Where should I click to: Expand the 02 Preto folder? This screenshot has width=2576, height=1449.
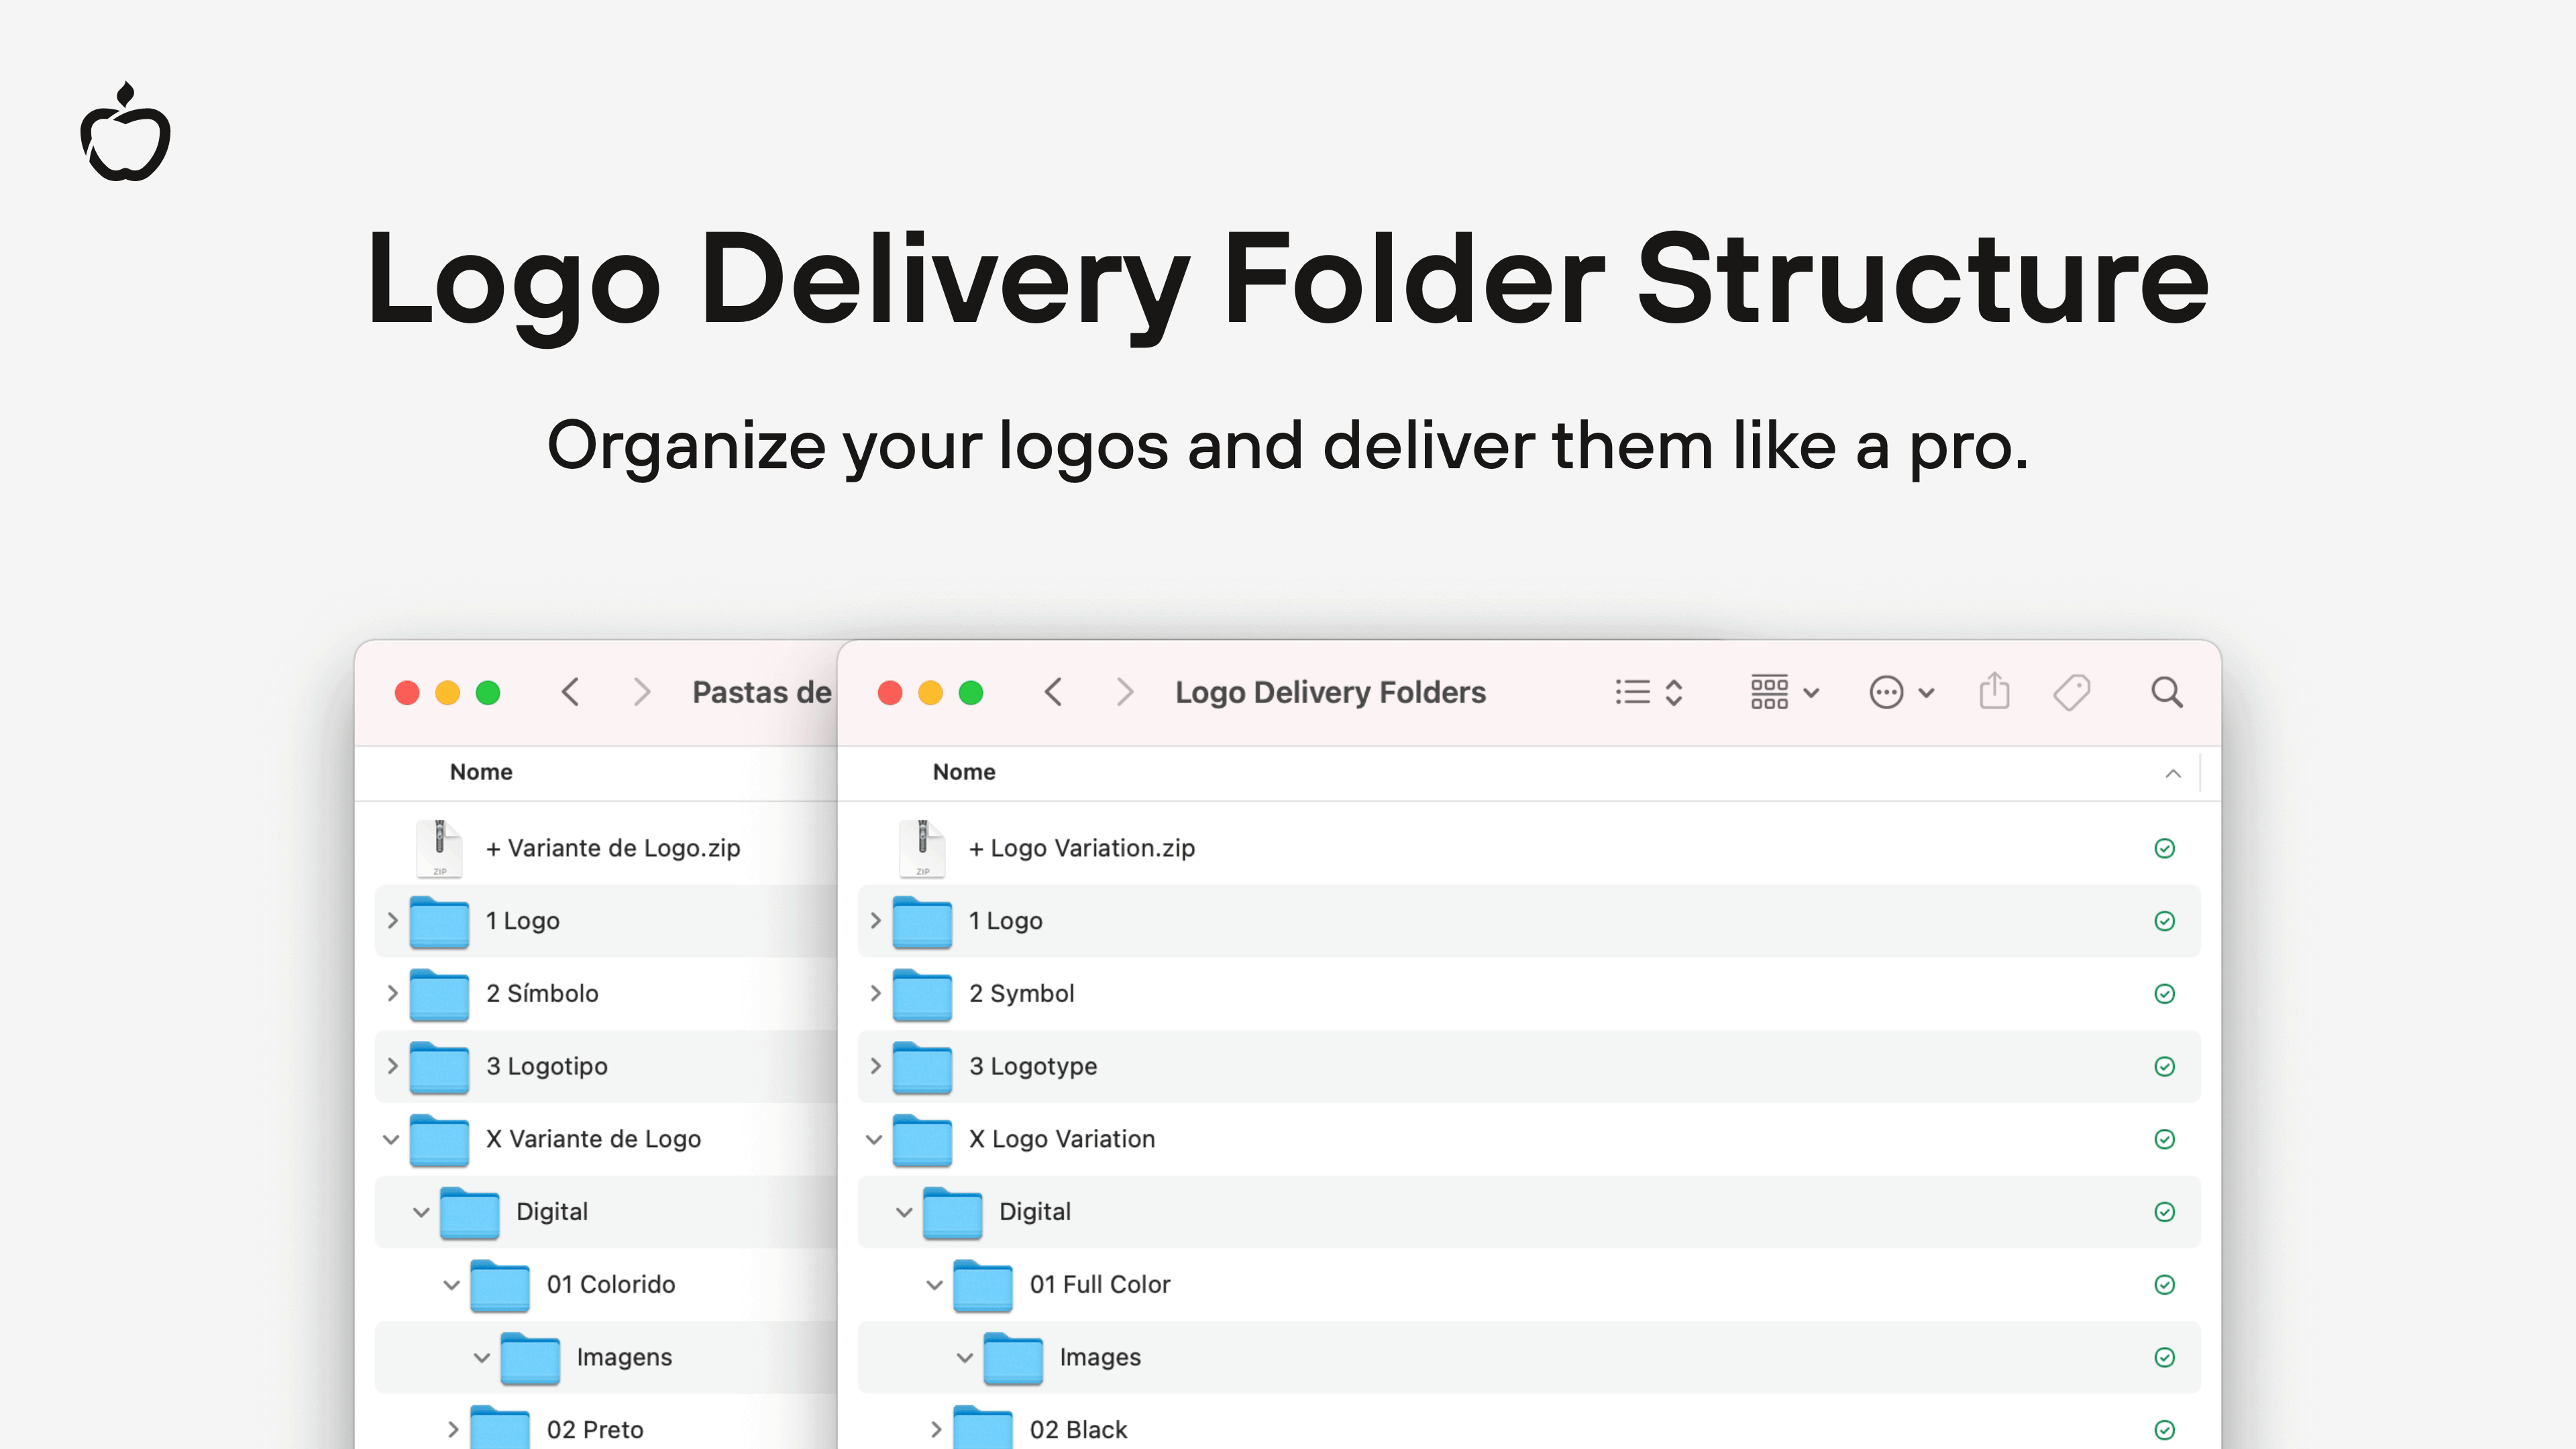452,1429
